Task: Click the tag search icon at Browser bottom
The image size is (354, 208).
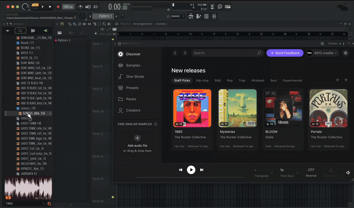Action: [x=49, y=204]
